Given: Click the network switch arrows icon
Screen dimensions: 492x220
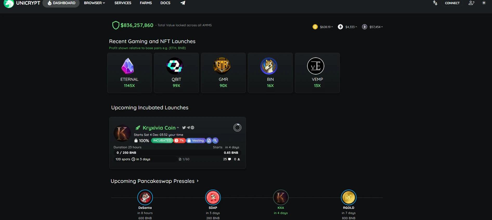Looking at the screenshot, I should pos(435,3).
